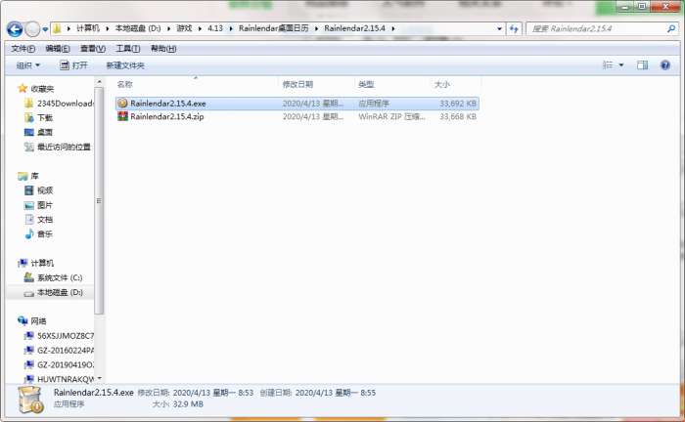Open the 音乐 library
685x422 pixels.
click(45, 234)
